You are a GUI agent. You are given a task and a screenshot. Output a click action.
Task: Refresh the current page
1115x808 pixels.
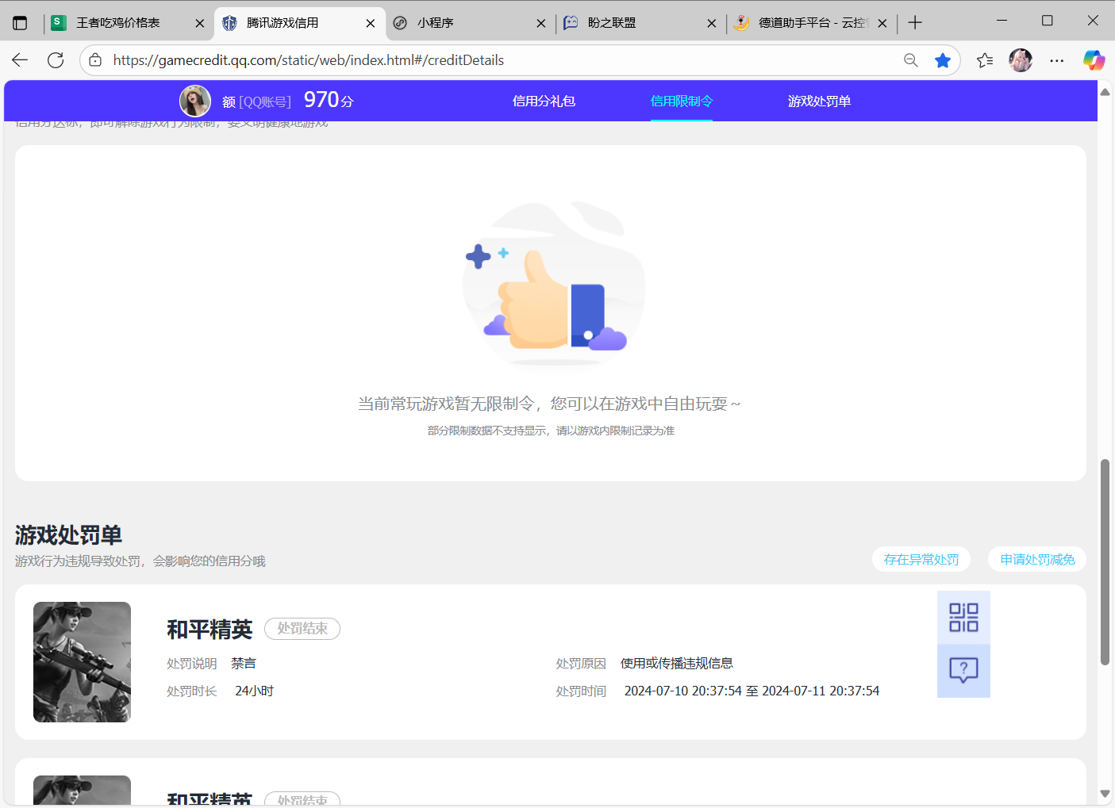click(56, 60)
